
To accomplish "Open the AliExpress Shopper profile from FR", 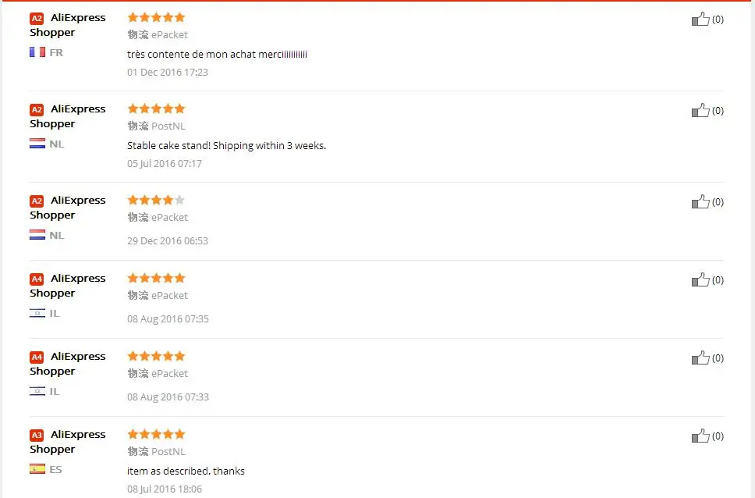I will pyautogui.click(x=67, y=24).
